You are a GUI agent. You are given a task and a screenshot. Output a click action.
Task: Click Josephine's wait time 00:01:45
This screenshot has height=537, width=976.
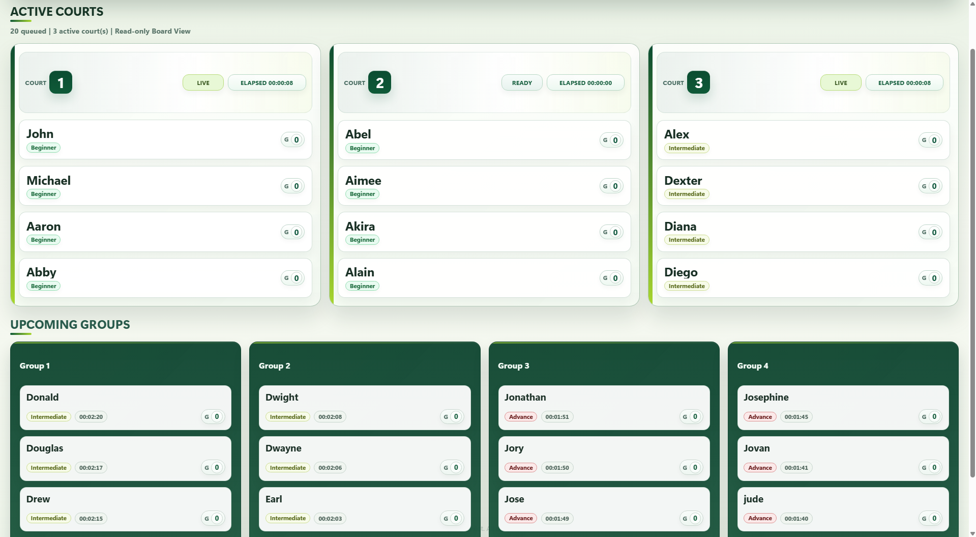796,417
